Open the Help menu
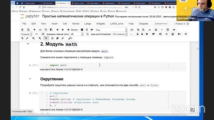 [131, 24]
